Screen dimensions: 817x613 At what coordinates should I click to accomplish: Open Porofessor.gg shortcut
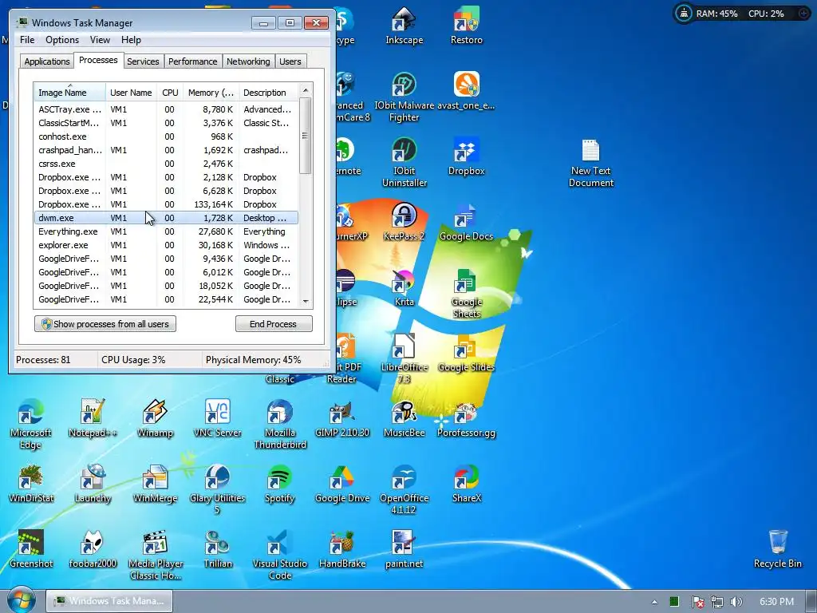(466, 418)
